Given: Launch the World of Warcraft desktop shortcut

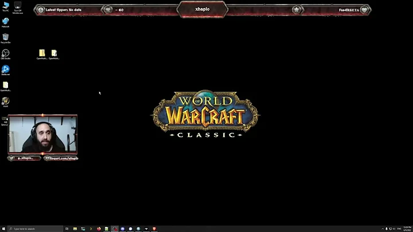Looking at the screenshot, I should click(6, 102).
